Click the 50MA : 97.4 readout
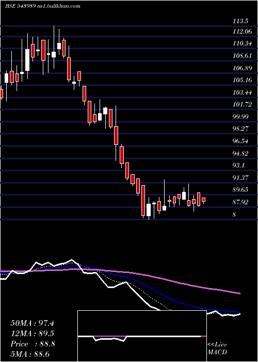The width and height of the screenshot is (258, 362). pos(32,323)
